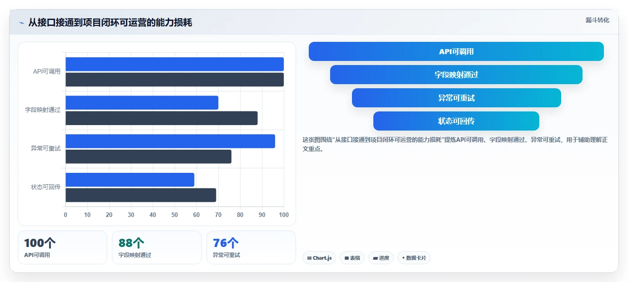Click the blue bar for 异常可重试
628x282 pixels.
point(170,141)
